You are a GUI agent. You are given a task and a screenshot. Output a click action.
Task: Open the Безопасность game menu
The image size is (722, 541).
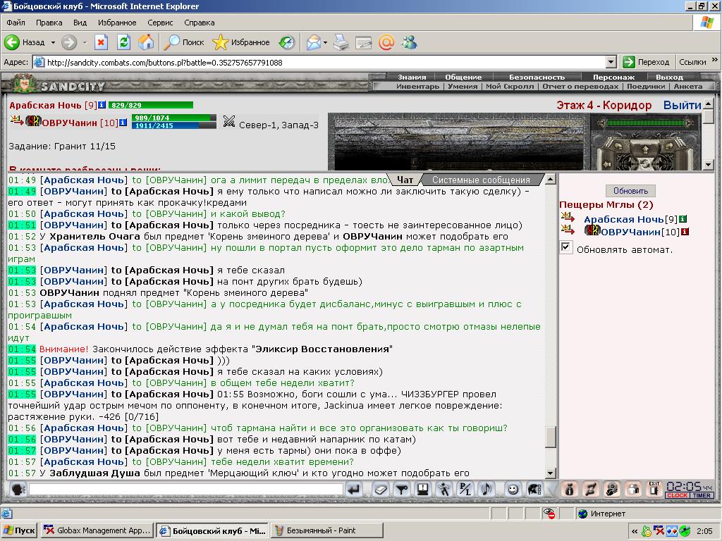pyautogui.click(x=537, y=77)
